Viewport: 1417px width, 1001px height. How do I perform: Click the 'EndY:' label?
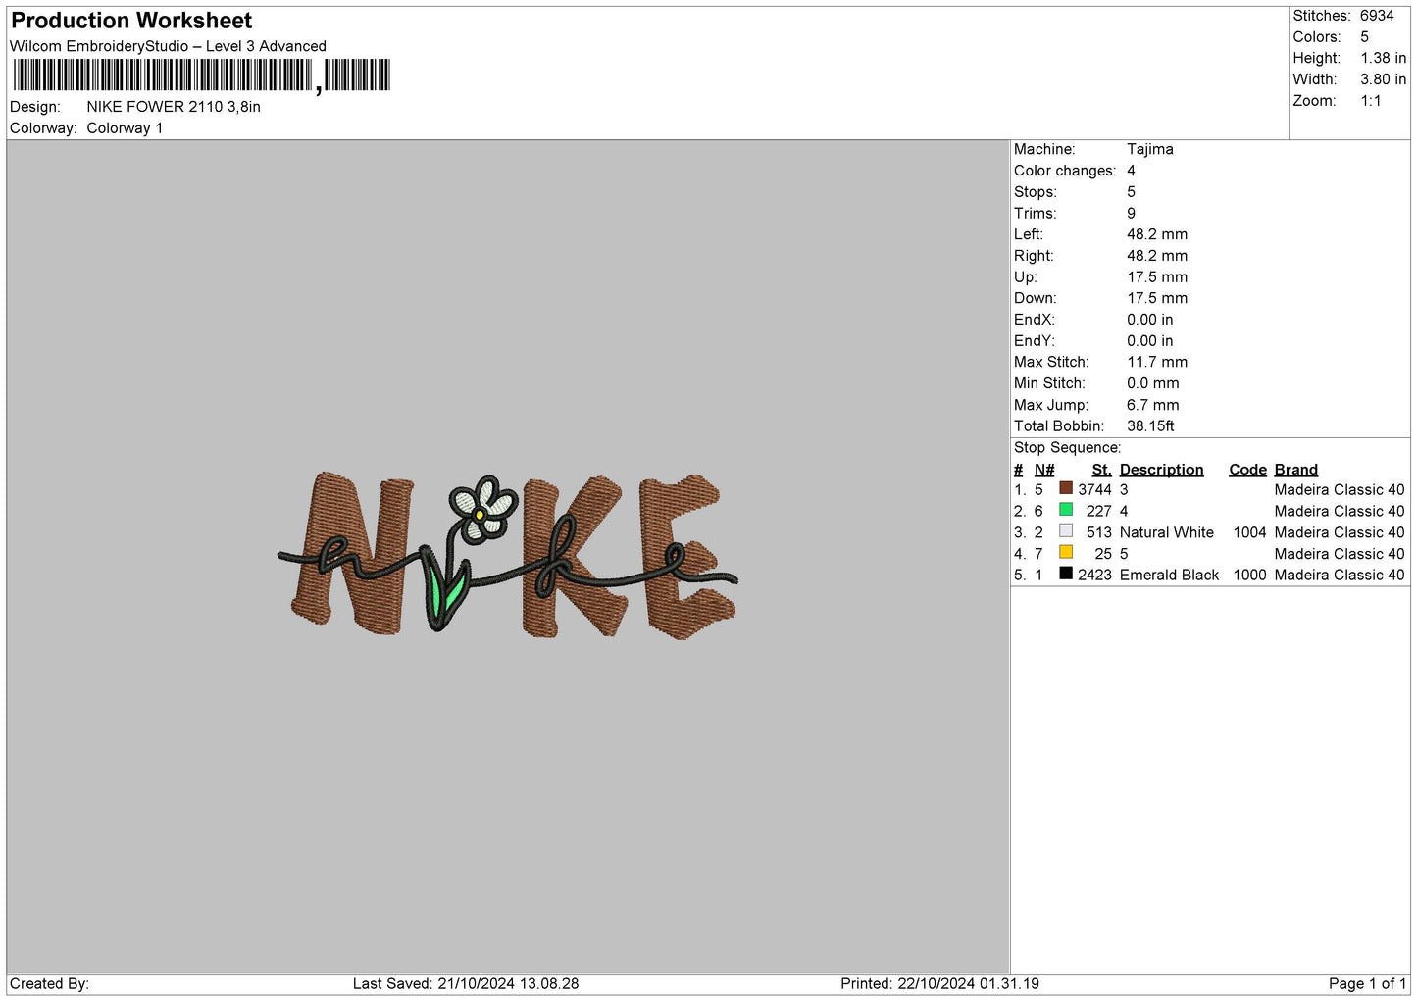(x=1035, y=341)
